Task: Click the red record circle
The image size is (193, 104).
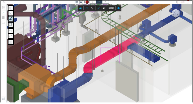Action: pyautogui.click(x=87, y=2)
